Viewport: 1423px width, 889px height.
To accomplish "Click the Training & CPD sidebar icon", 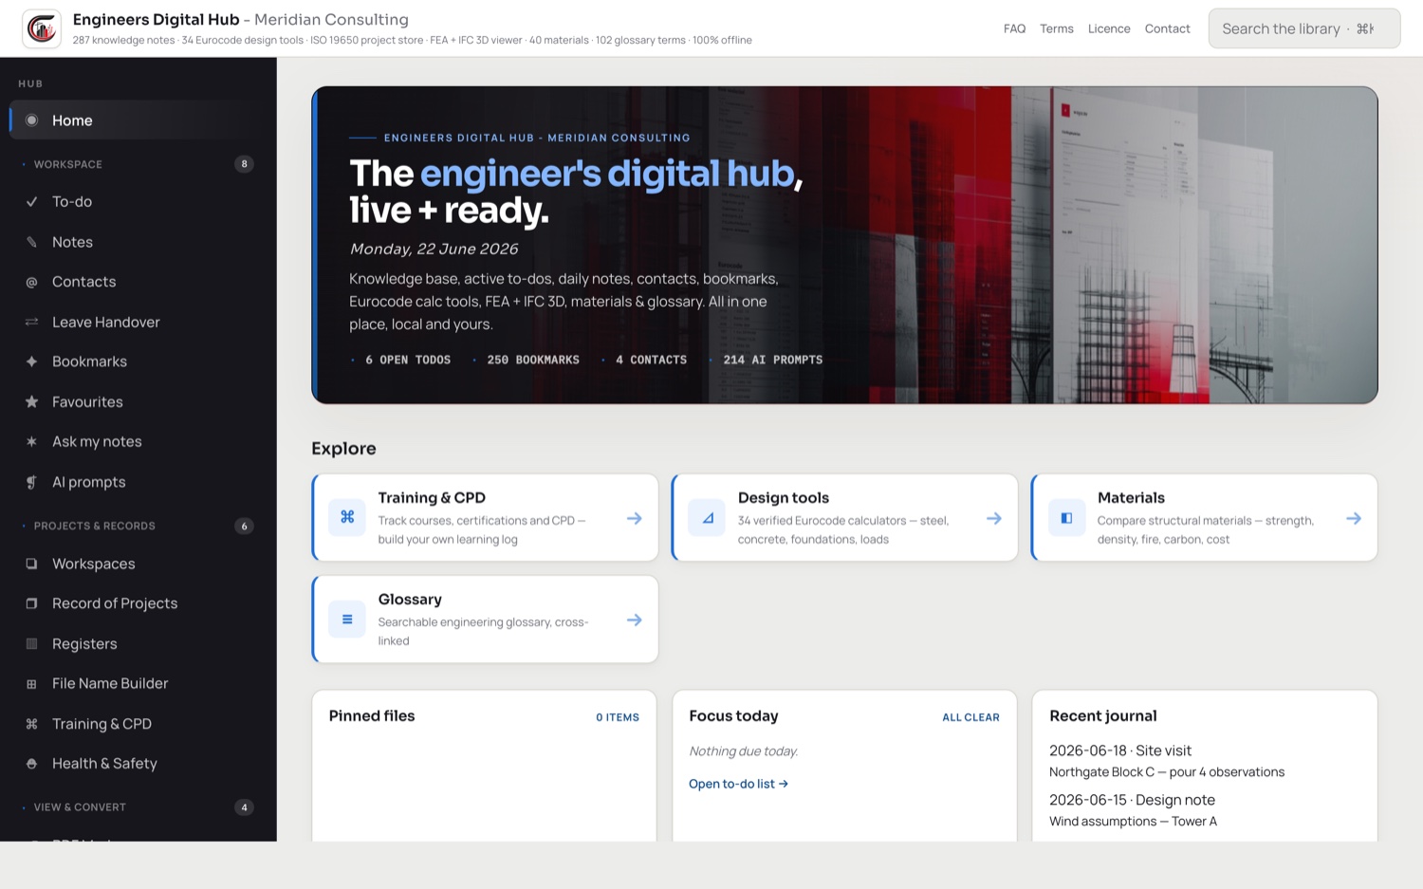I will click(x=31, y=724).
